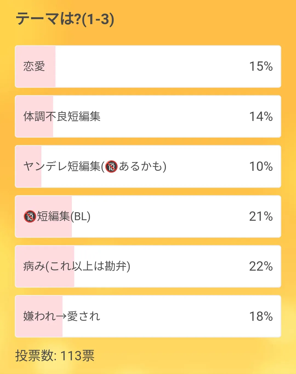
Task: Pick the ヤンデレ短編集 option text
Action: (x=62, y=166)
